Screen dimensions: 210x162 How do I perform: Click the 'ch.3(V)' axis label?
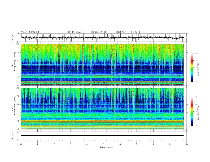(12, 136)
